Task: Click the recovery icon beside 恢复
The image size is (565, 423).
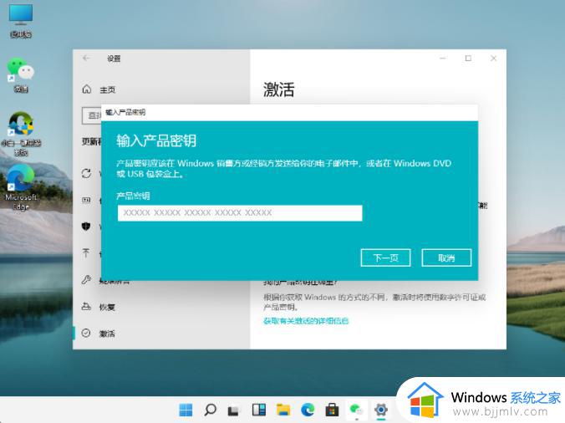Action: point(86,307)
